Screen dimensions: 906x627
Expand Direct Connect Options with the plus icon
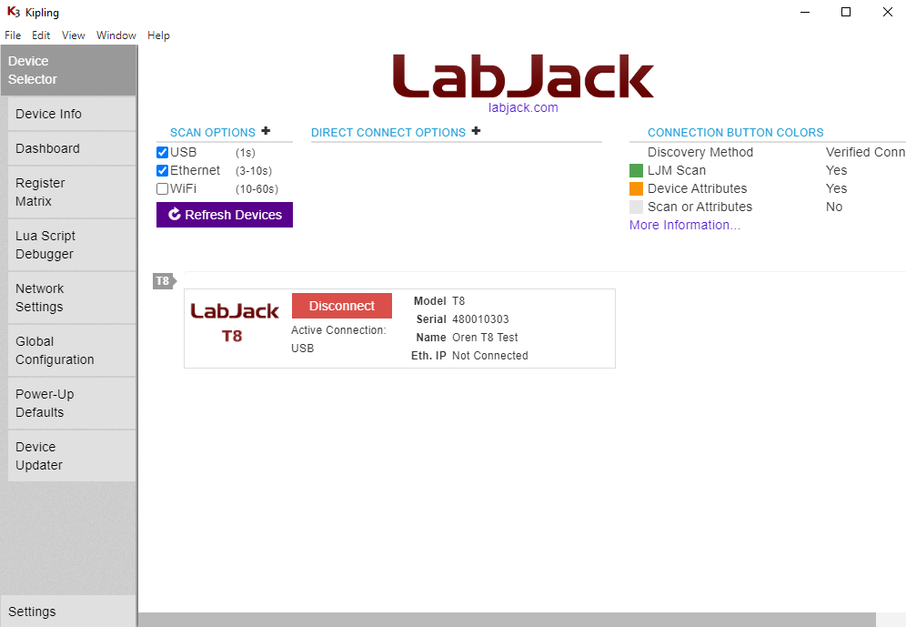point(475,131)
